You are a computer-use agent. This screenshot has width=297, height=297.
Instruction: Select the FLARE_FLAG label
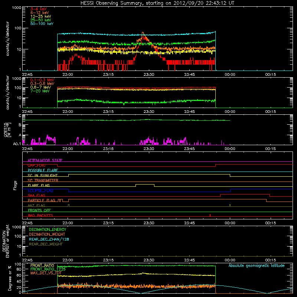(x=39, y=185)
